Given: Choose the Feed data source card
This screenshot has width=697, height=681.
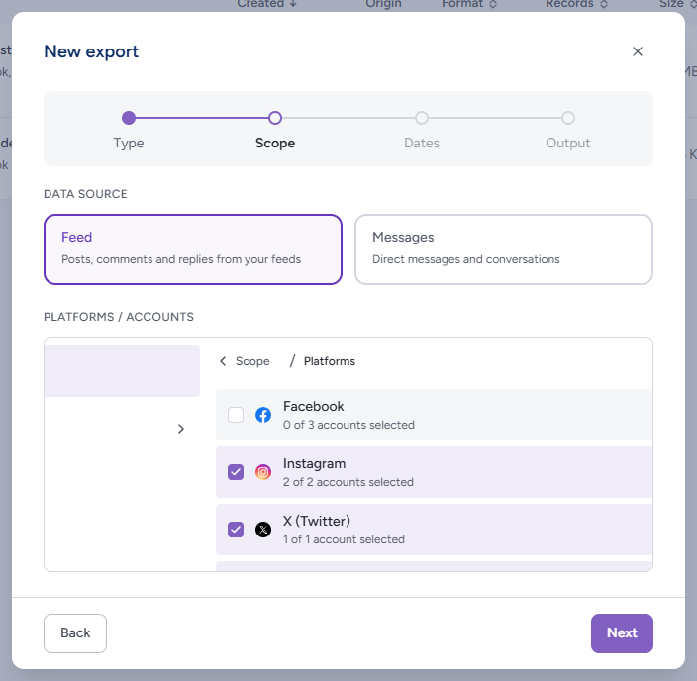Looking at the screenshot, I should coord(193,249).
